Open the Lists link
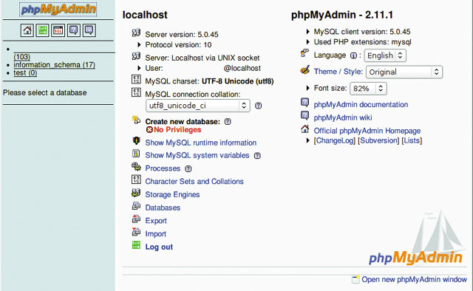 tap(412, 140)
